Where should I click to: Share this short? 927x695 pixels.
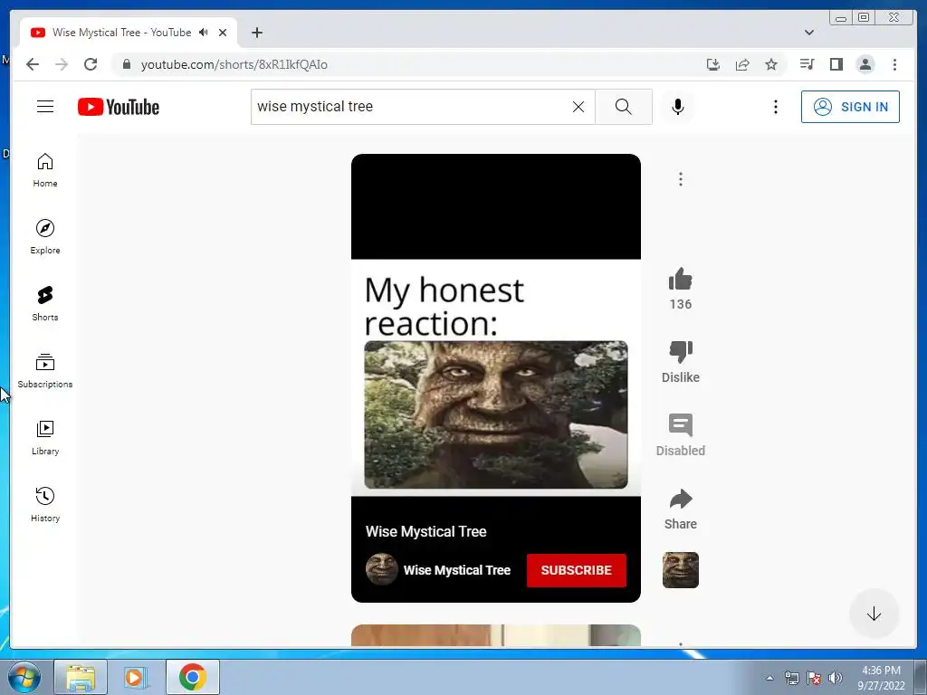(681, 499)
